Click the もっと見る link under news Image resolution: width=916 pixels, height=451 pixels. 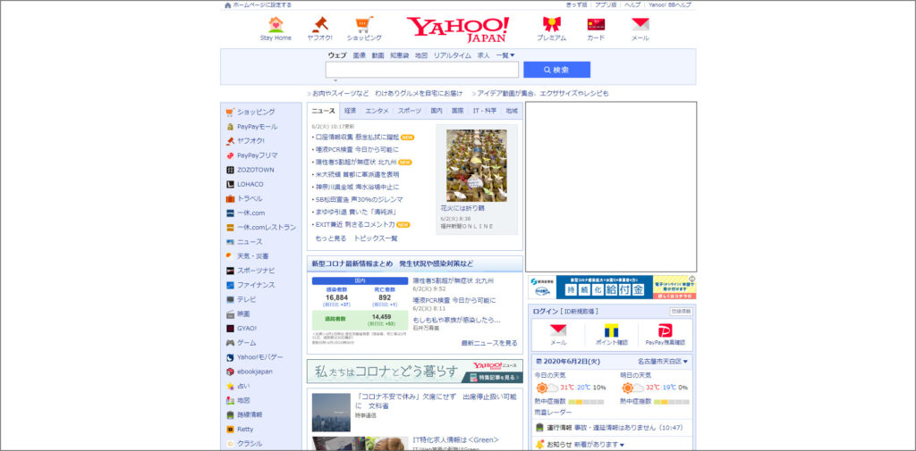(330, 238)
